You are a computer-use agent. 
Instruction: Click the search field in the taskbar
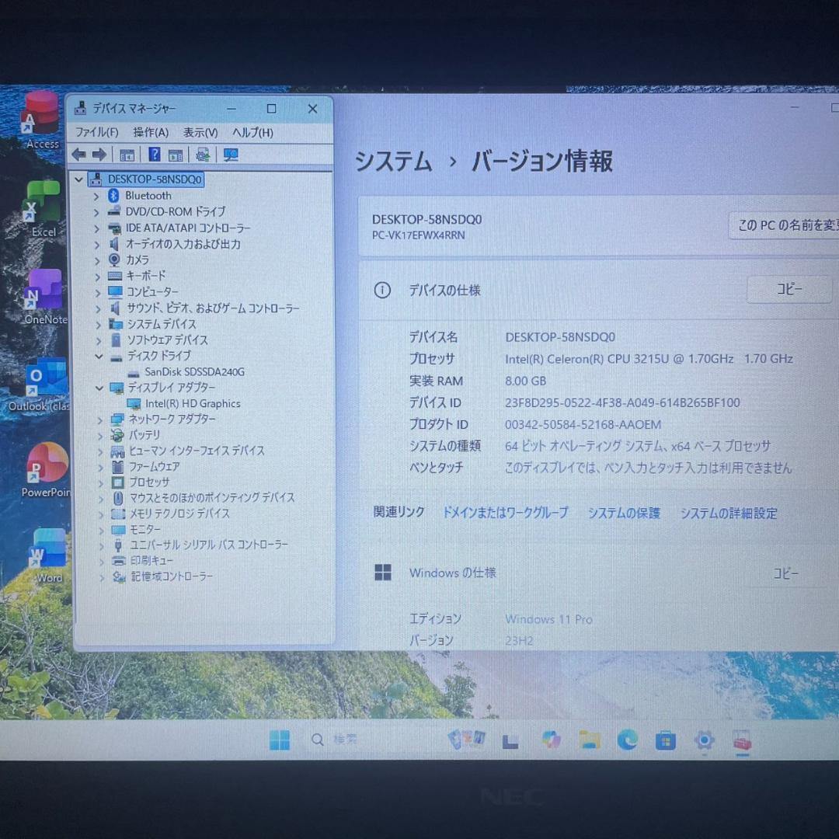[336, 740]
